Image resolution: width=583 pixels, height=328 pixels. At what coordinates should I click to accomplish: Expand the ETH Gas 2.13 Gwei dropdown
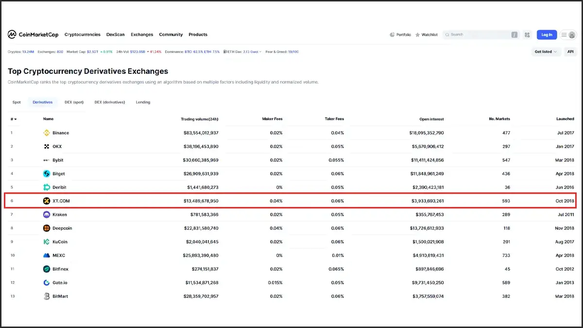pyautogui.click(x=242, y=52)
